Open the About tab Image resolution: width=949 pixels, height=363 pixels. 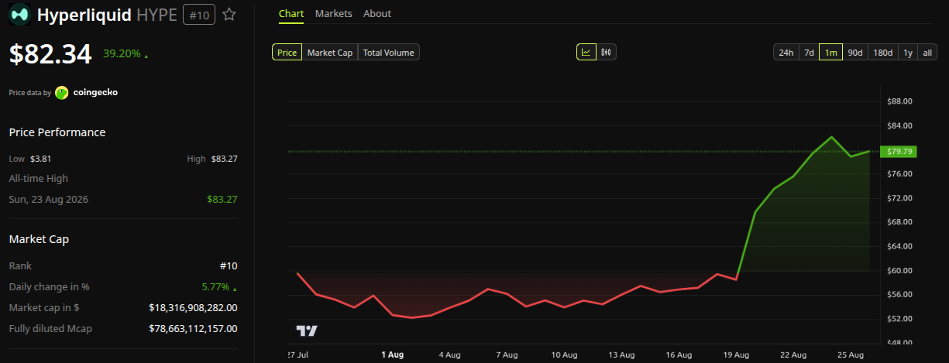tap(377, 14)
